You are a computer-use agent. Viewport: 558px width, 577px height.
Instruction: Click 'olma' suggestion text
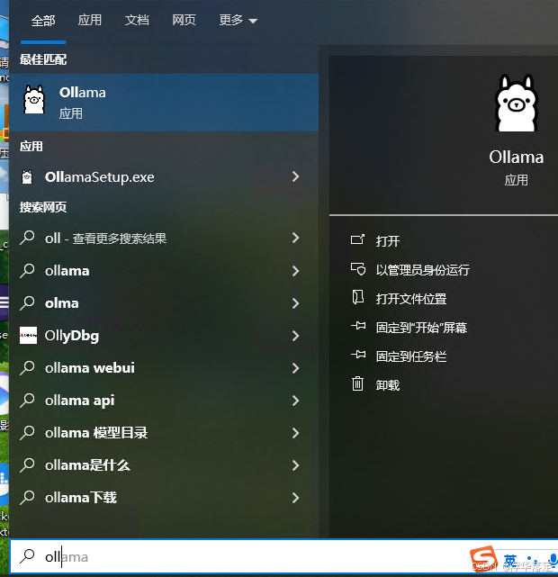pyautogui.click(x=62, y=303)
